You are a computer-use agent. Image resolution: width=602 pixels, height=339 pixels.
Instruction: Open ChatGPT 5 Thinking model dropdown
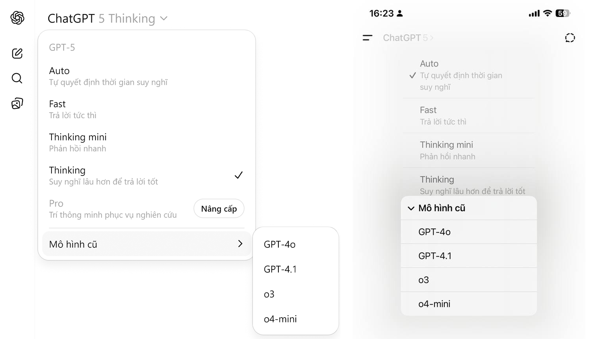[x=108, y=18]
